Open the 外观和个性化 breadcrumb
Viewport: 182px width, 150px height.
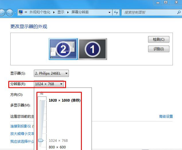(40, 12)
